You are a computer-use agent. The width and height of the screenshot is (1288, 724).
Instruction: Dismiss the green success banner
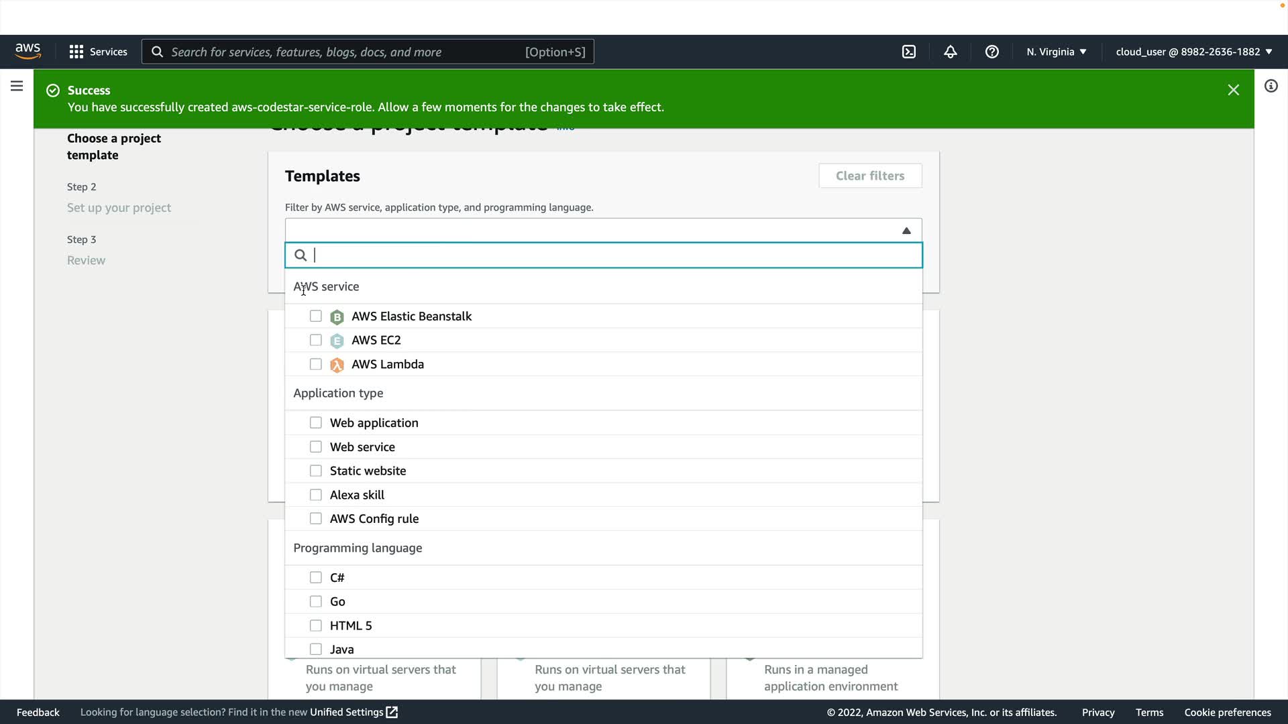[x=1233, y=90]
